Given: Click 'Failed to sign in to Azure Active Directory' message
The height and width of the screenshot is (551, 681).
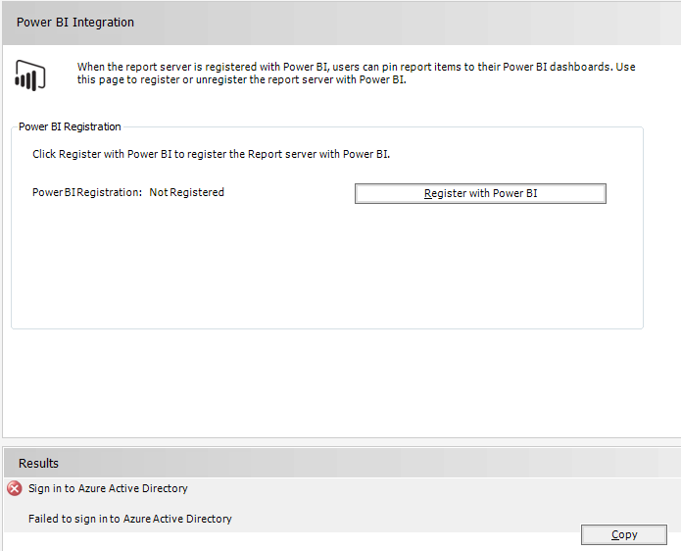Looking at the screenshot, I should (130, 519).
